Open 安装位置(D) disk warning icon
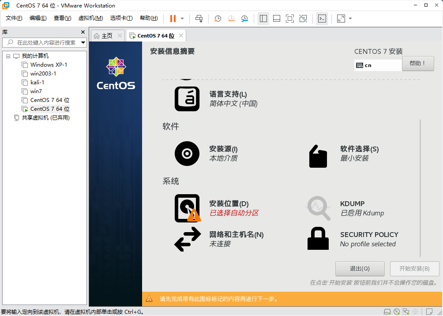 point(188,208)
